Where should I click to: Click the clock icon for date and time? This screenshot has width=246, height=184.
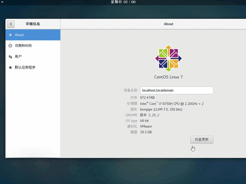[10, 46]
